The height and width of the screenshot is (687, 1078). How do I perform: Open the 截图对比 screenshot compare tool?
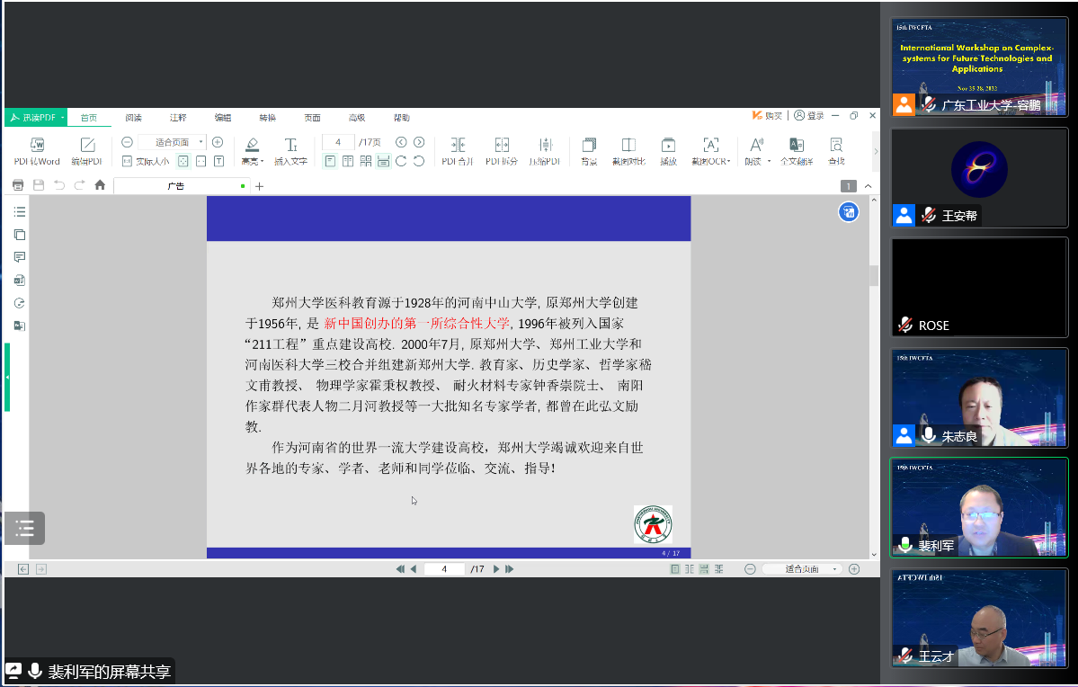pos(628,151)
